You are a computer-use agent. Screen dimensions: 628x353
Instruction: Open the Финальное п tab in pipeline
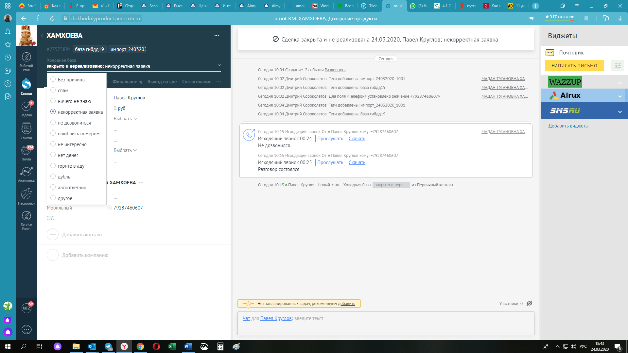[127, 81]
